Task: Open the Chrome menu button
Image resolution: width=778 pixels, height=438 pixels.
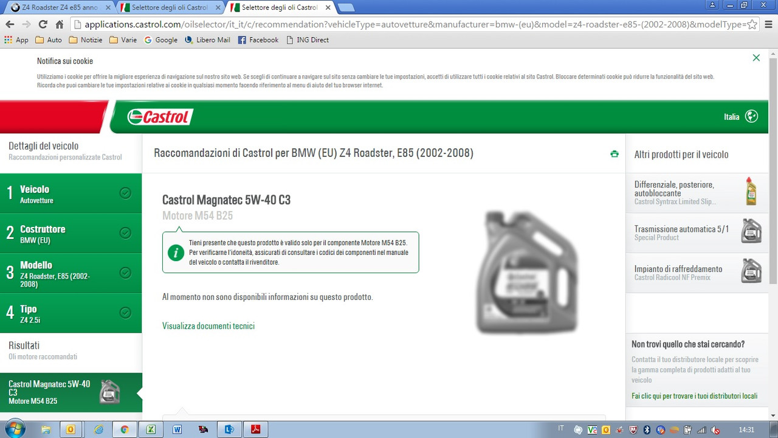Action: [x=768, y=24]
